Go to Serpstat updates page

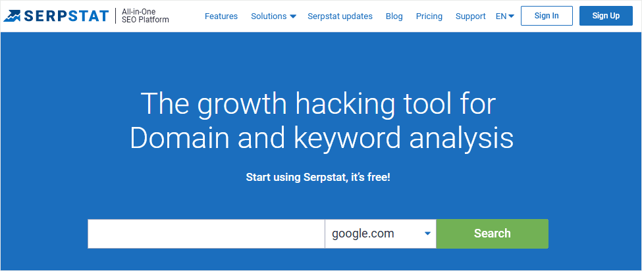(340, 16)
